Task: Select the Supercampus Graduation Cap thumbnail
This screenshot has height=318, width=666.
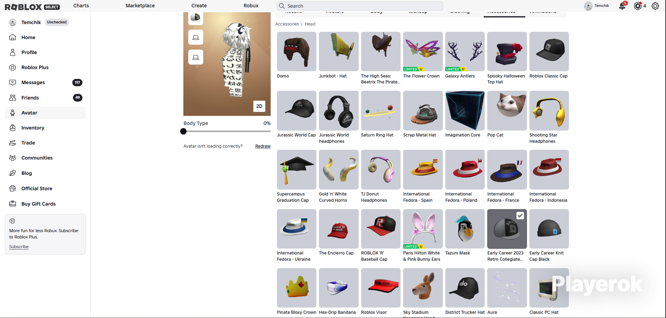Action: click(297, 170)
